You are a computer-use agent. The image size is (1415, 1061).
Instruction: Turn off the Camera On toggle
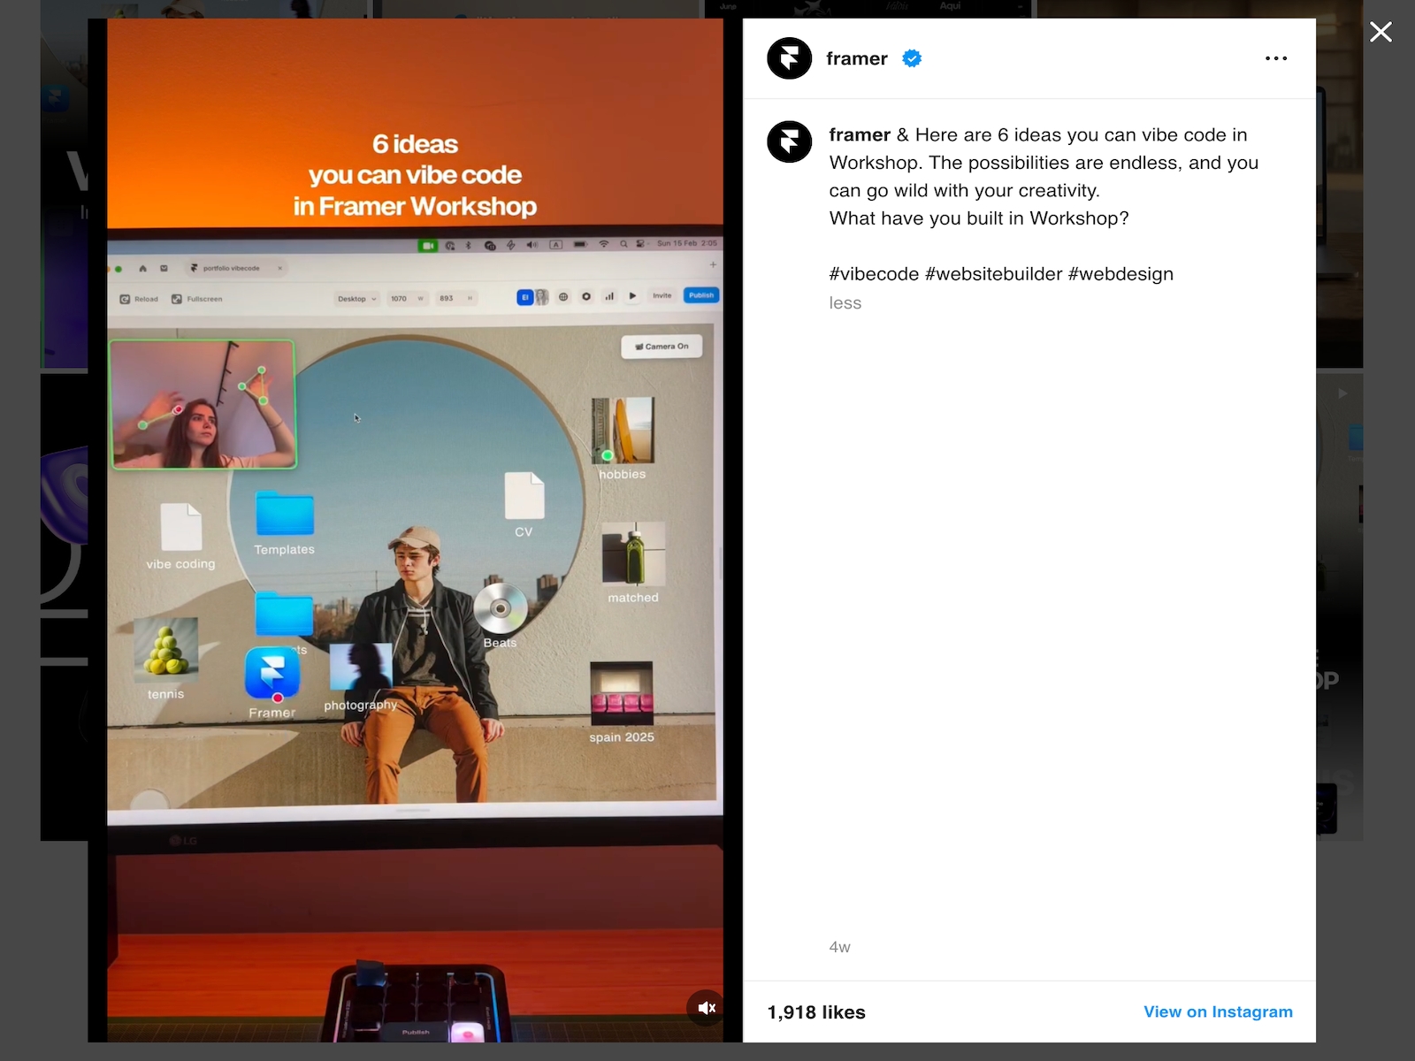662,346
